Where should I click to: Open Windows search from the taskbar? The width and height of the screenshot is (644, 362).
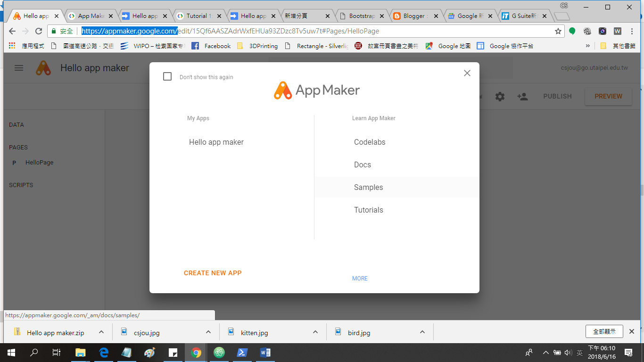pyautogui.click(x=34, y=352)
